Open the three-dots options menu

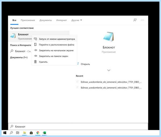(142, 20)
